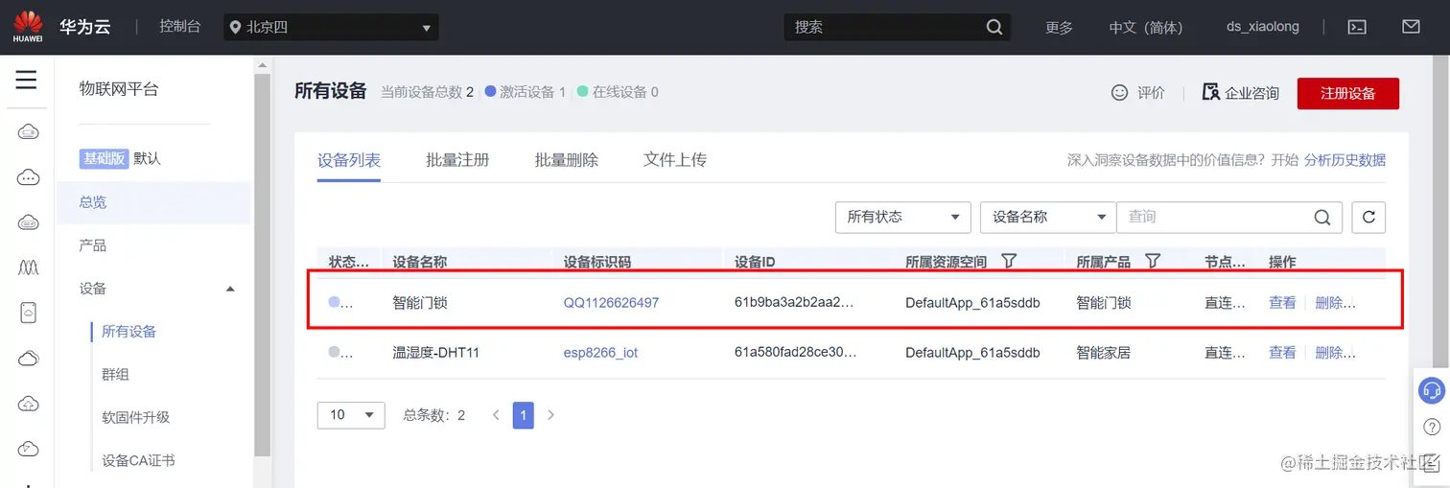The width and height of the screenshot is (1450, 488).
Task: Open the ds_xiaolong account menu
Action: tap(1263, 28)
